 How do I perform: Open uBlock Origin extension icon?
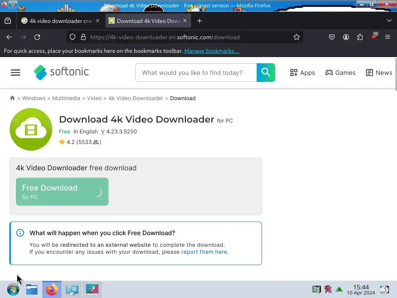pyautogui.click(x=374, y=37)
